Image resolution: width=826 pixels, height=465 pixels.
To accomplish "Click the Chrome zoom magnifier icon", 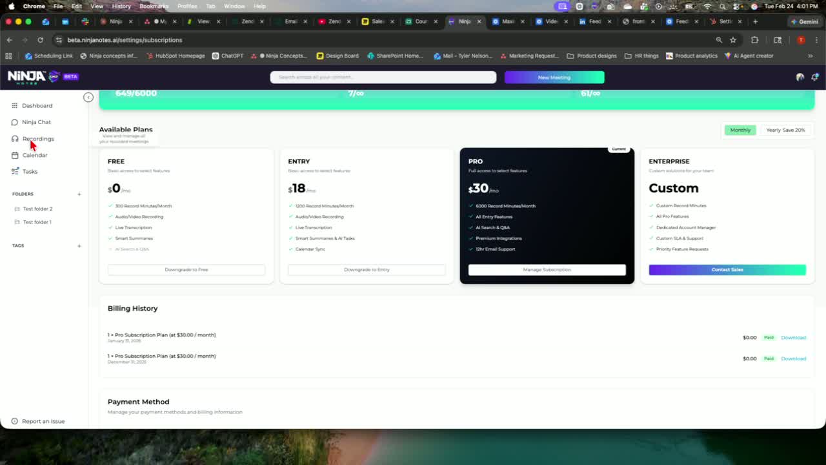I will coord(719,40).
